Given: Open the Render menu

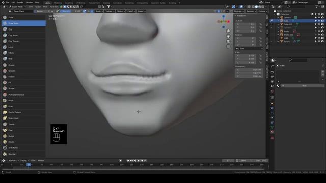Looking at the screenshot, I should click(x=20, y=2).
